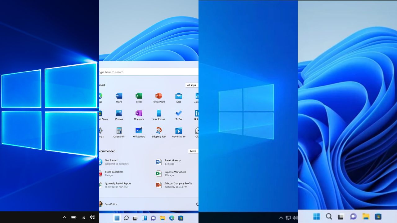Open Task View in the rightmost taskbar
397x223 pixels.
pos(341,217)
